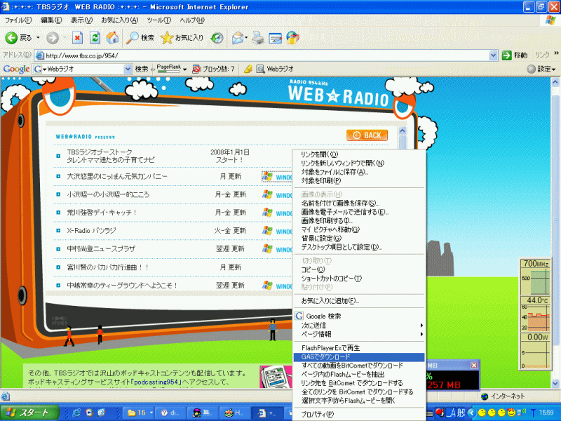
Task: Open the ツール(T) menu
Action: 159,20
